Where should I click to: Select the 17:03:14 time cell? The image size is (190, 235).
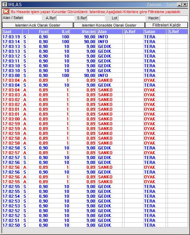point(11,42)
